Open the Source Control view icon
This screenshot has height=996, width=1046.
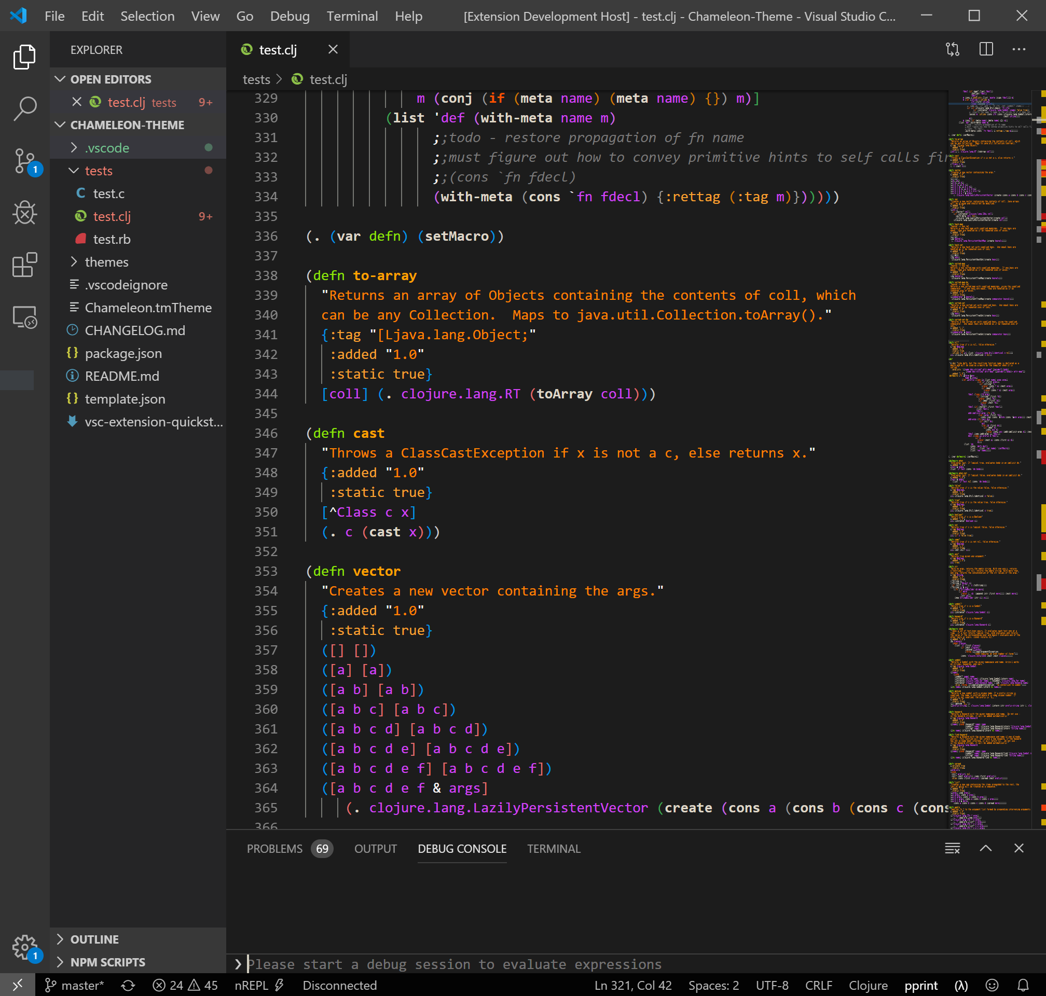click(24, 161)
